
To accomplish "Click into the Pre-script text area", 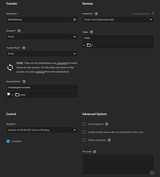I will point(118,165).
